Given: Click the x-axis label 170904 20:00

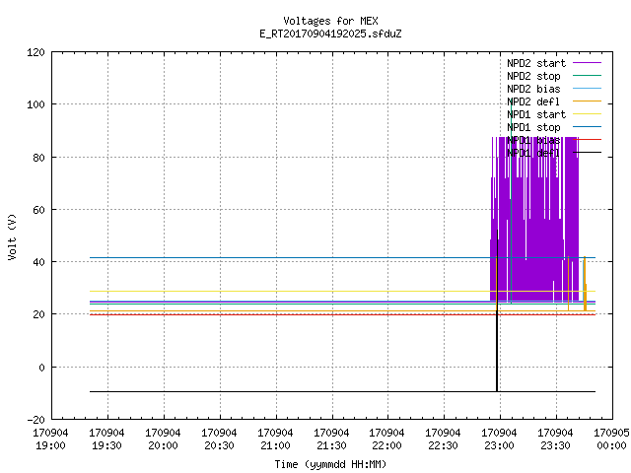Looking at the screenshot, I should coord(163,439).
